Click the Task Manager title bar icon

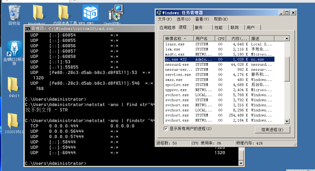tap(159, 13)
